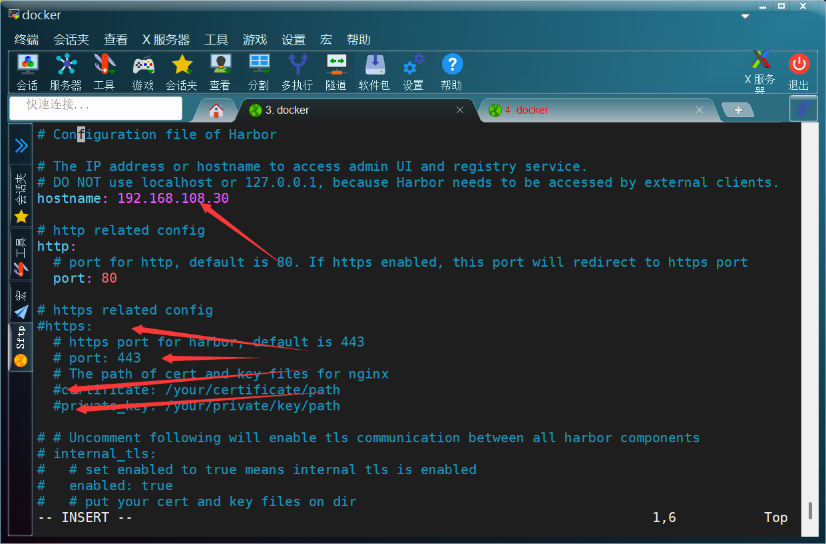
Task: Click the paperclip attach icon at right
Action: coord(803,108)
